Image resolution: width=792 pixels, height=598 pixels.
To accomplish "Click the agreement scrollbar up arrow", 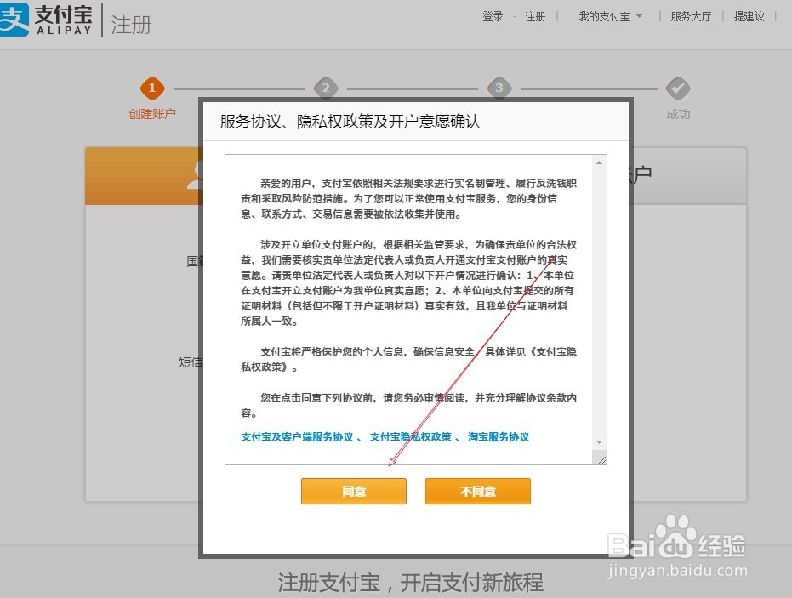I will coord(599,162).
